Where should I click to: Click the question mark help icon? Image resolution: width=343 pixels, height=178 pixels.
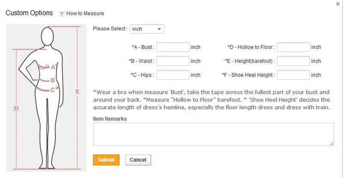(62, 14)
